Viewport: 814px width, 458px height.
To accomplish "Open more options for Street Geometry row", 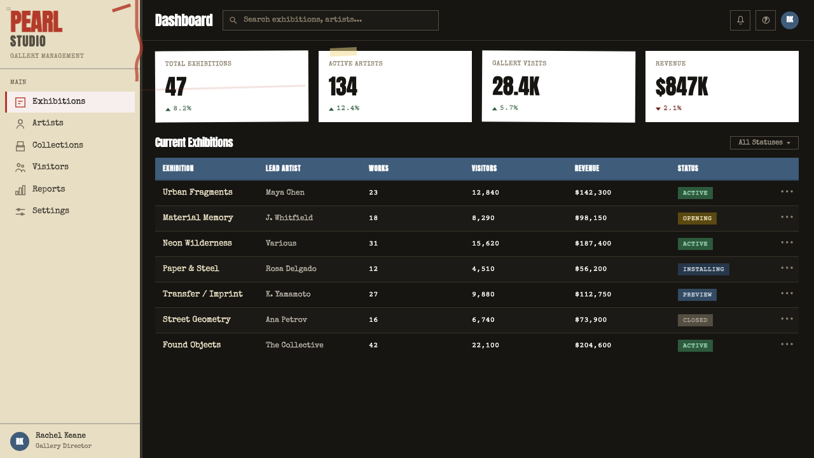I will click(787, 319).
